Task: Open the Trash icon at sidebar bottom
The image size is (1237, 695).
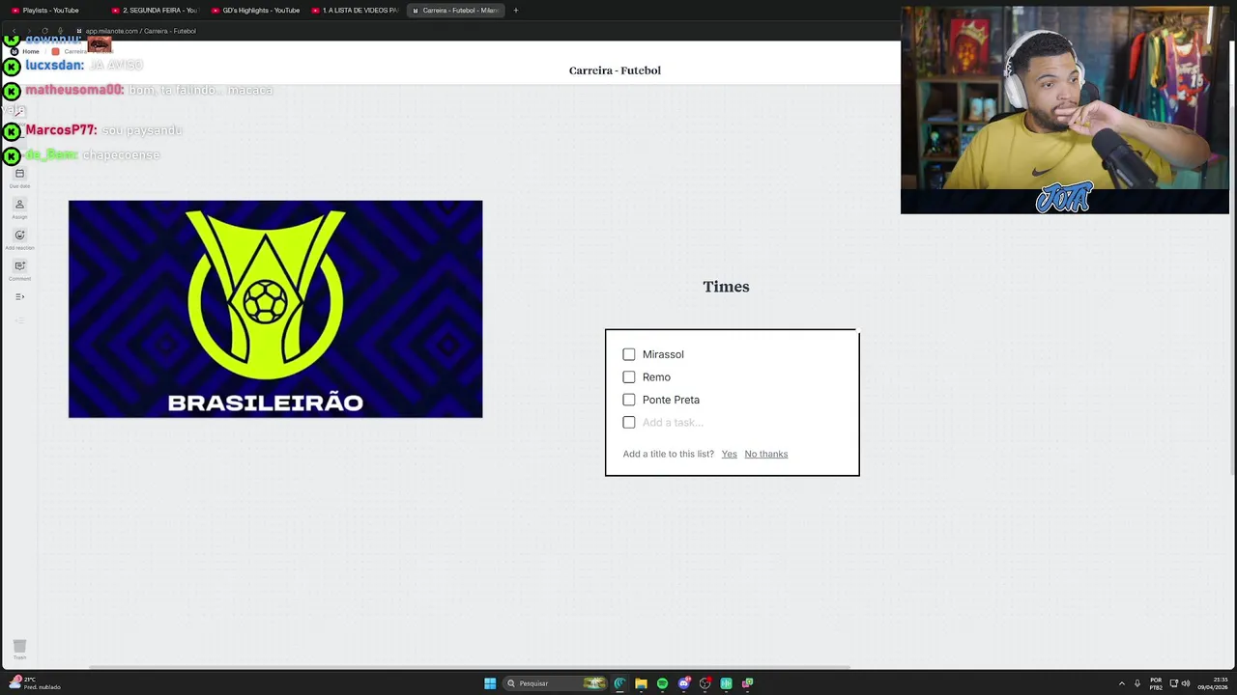Action: (x=19, y=646)
